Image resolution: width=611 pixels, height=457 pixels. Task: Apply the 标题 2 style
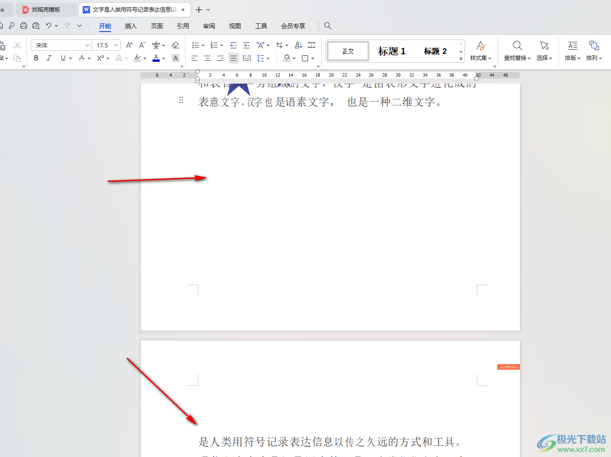(435, 51)
